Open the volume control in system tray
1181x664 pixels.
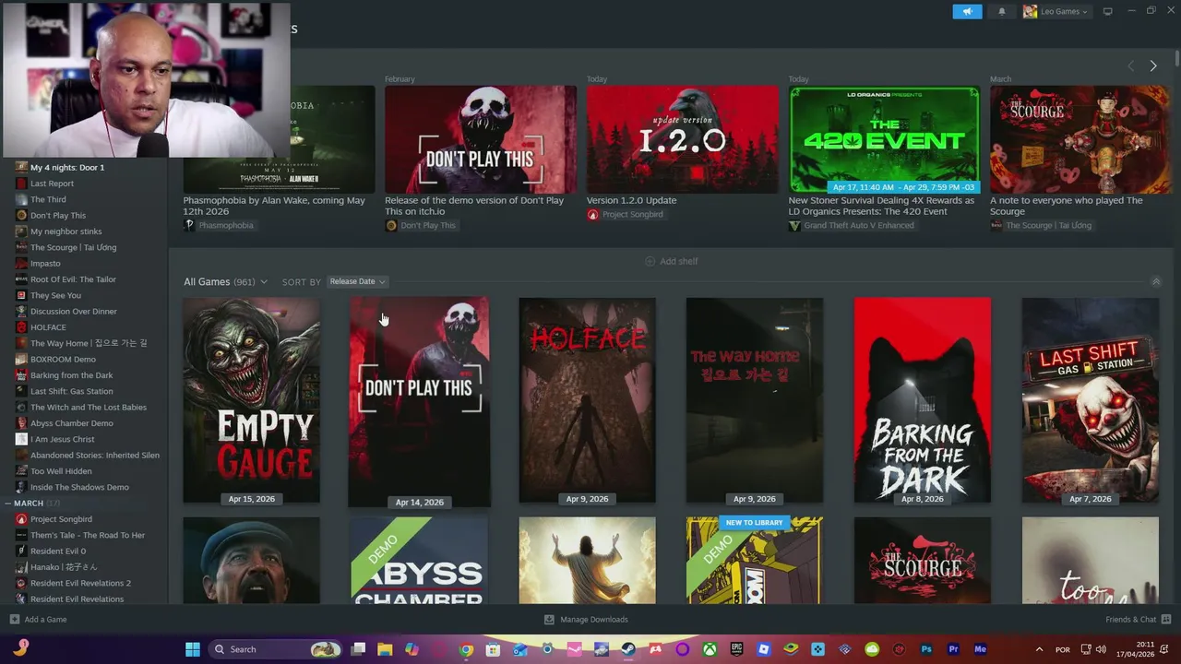[1101, 649]
